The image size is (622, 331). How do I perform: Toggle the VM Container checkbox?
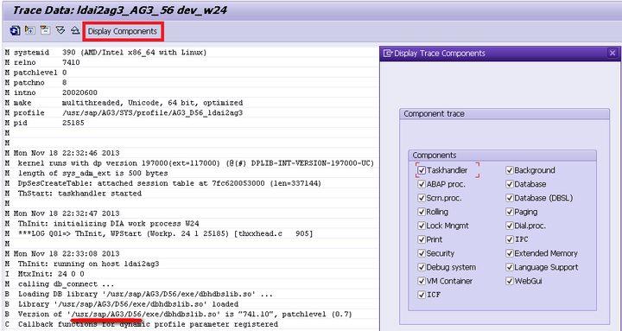tap(422, 281)
